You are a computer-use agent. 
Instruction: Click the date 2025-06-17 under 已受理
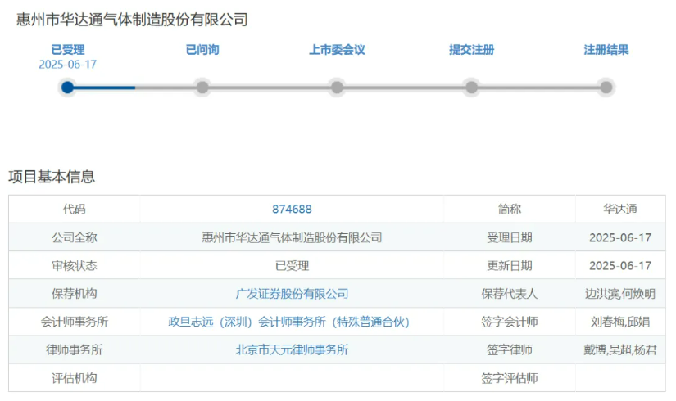68,65
